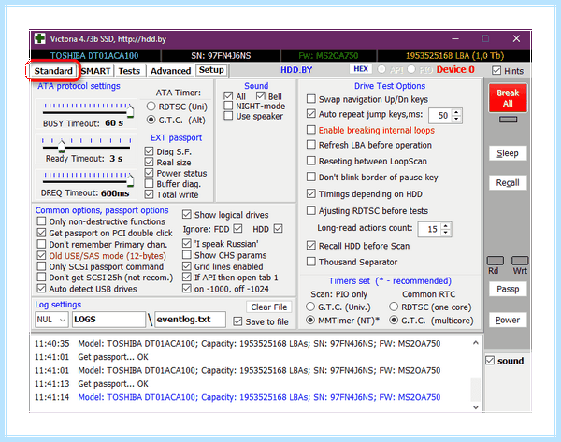The height and width of the screenshot is (442, 561).
Task: Toggle the Bell checkbox
Action: [261, 96]
